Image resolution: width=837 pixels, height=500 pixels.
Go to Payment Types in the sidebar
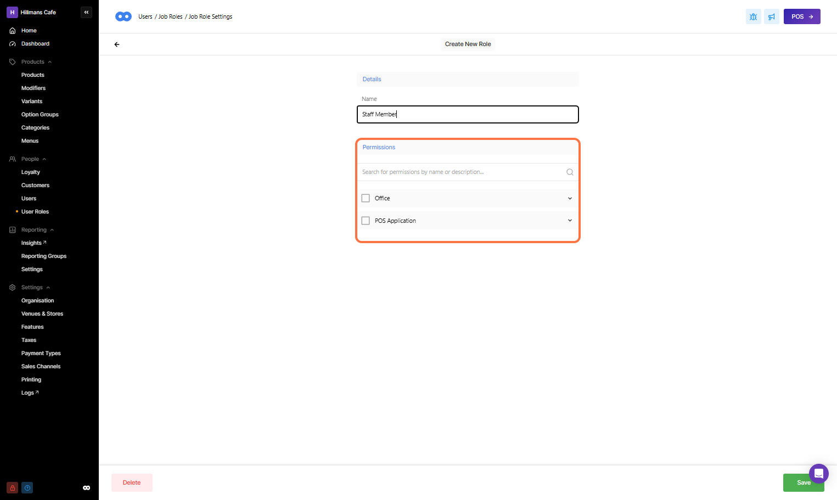(x=41, y=353)
